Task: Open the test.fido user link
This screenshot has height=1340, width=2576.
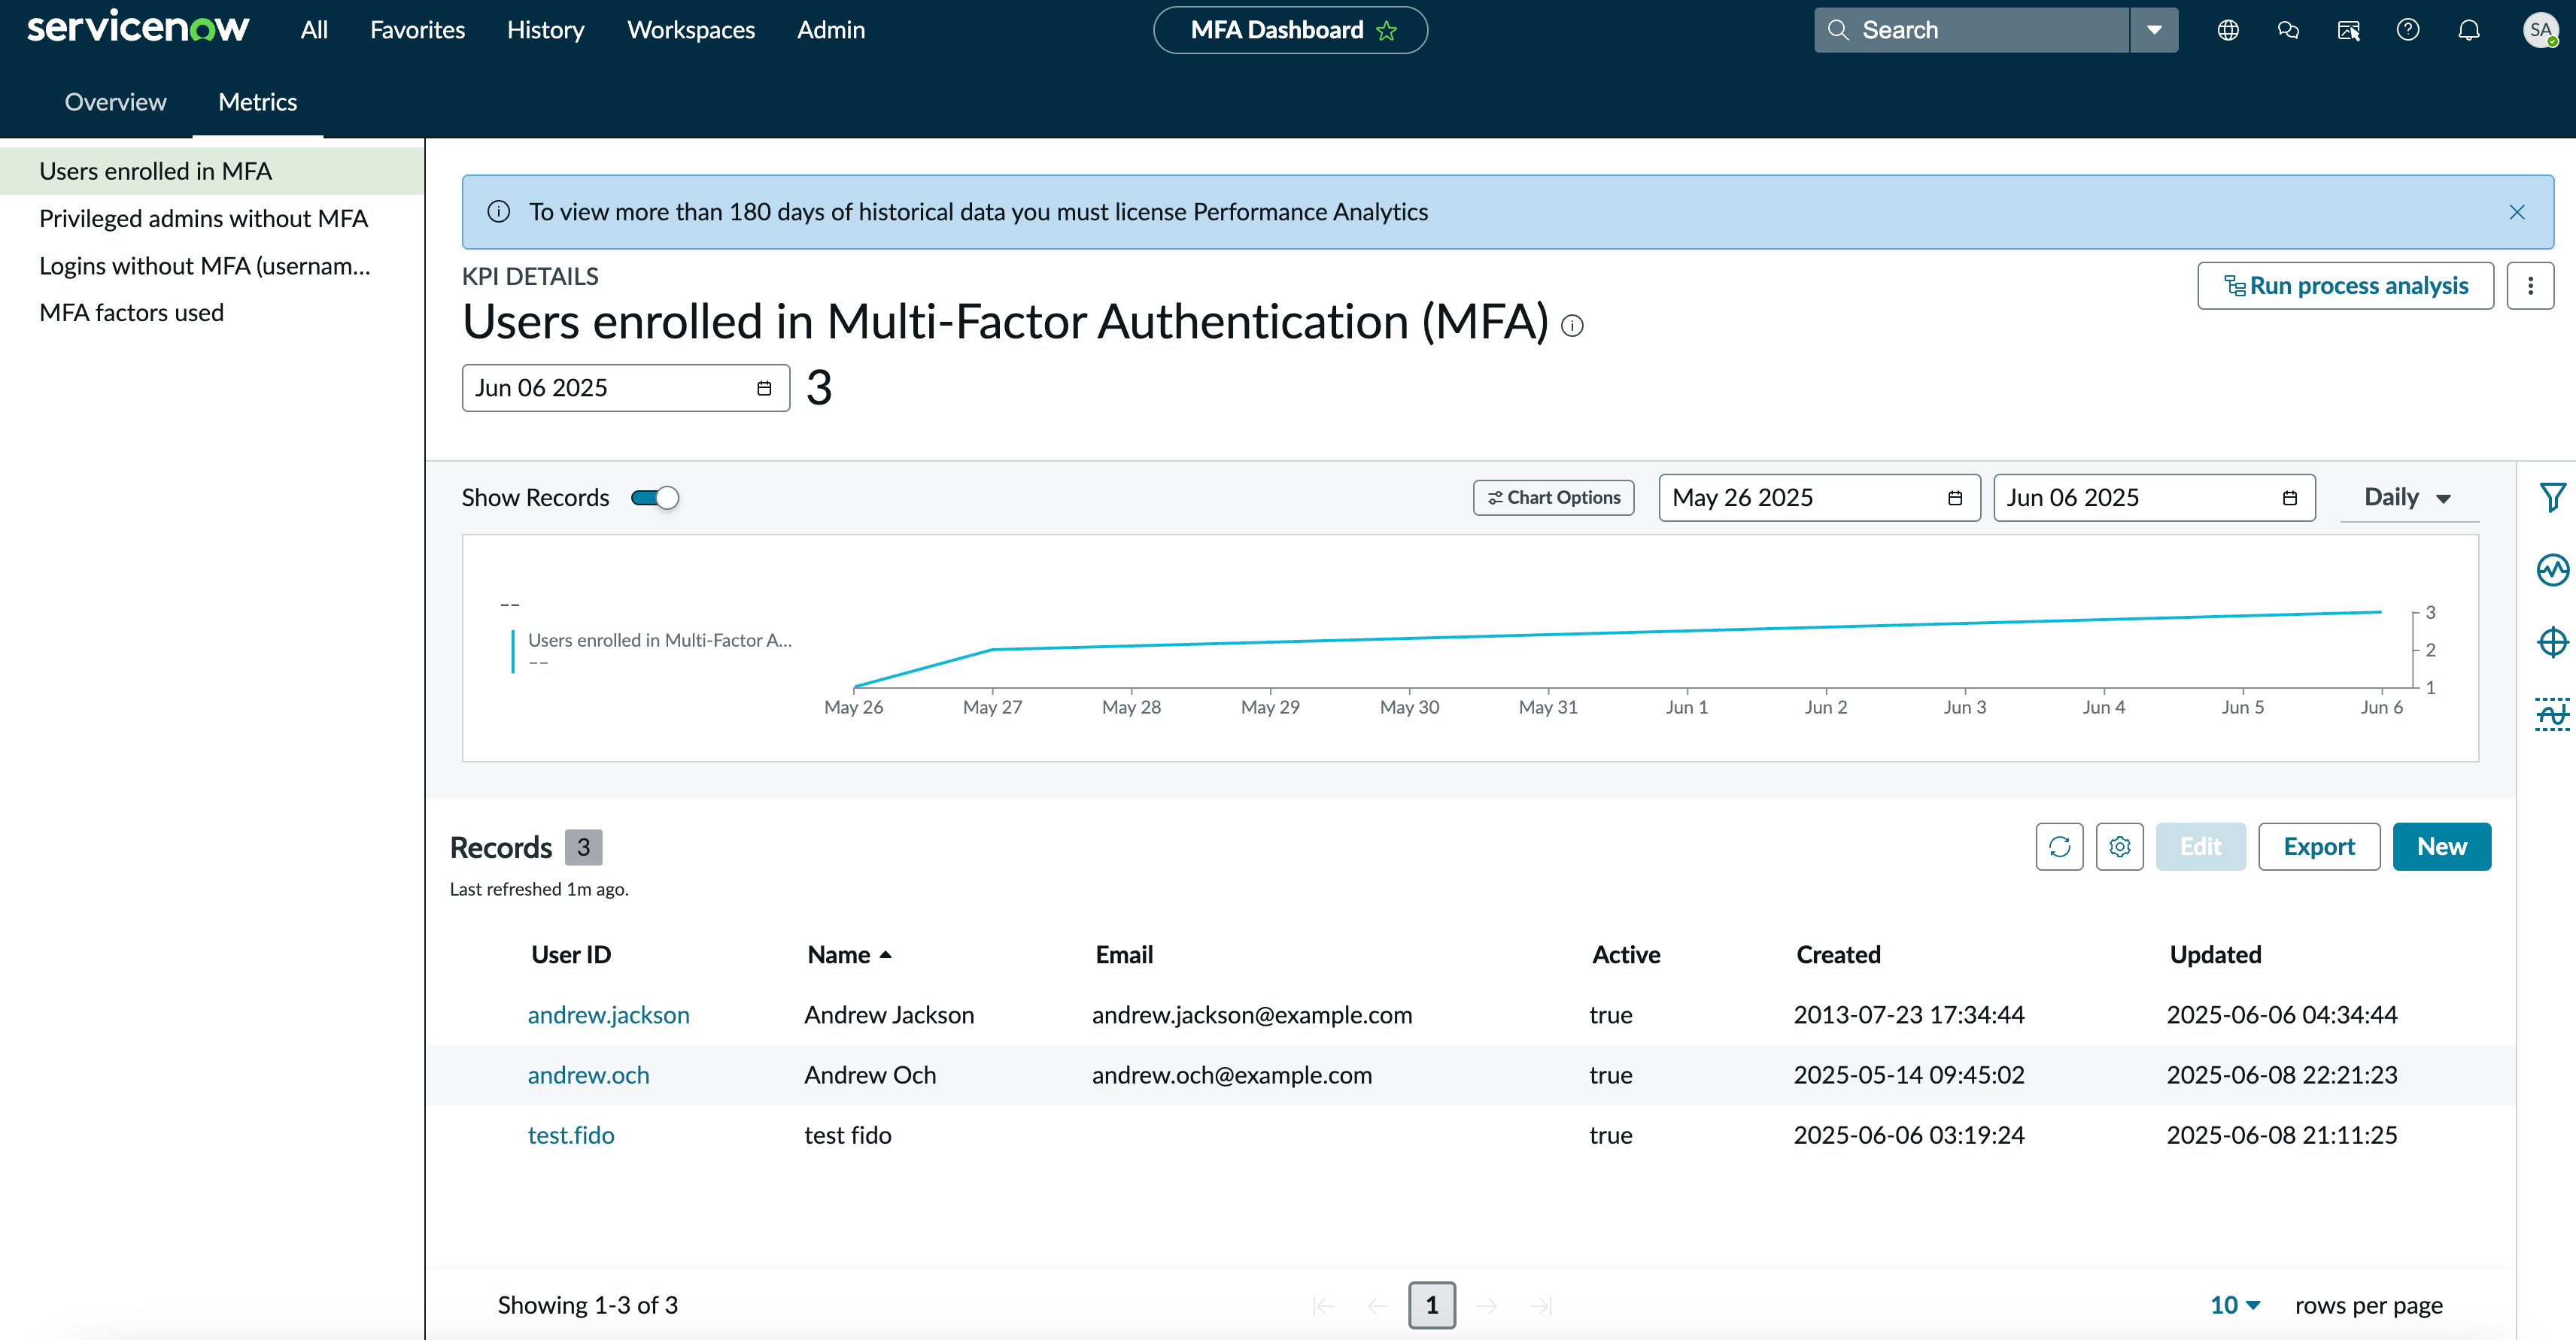Action: 571,1135
